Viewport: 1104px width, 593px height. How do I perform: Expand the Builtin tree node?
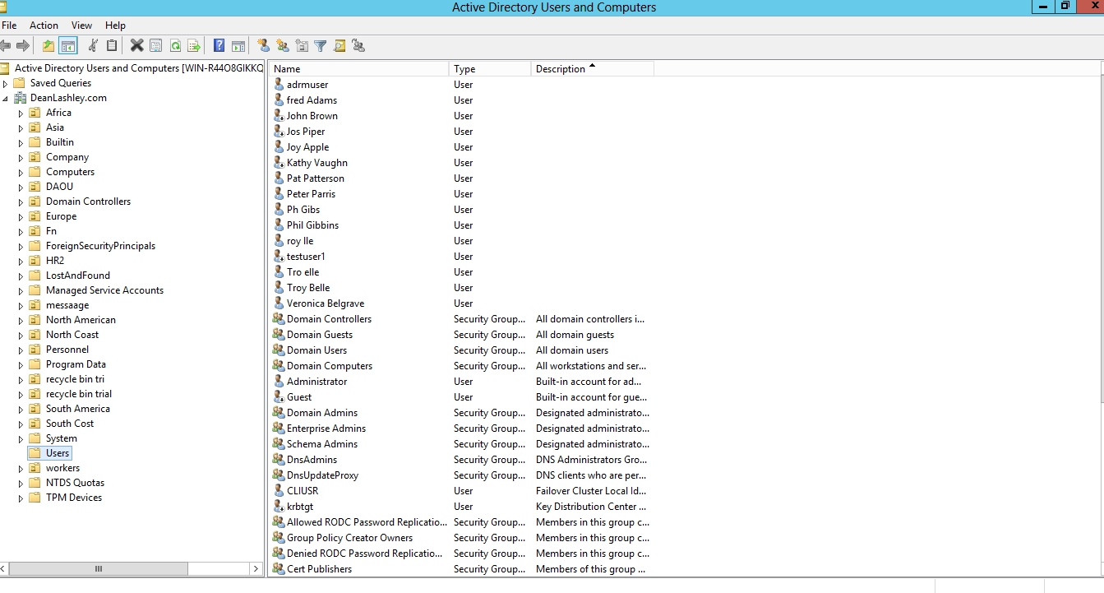(21, 142)
